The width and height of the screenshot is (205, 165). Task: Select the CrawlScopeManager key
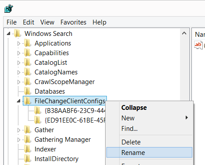click(65, 82)
